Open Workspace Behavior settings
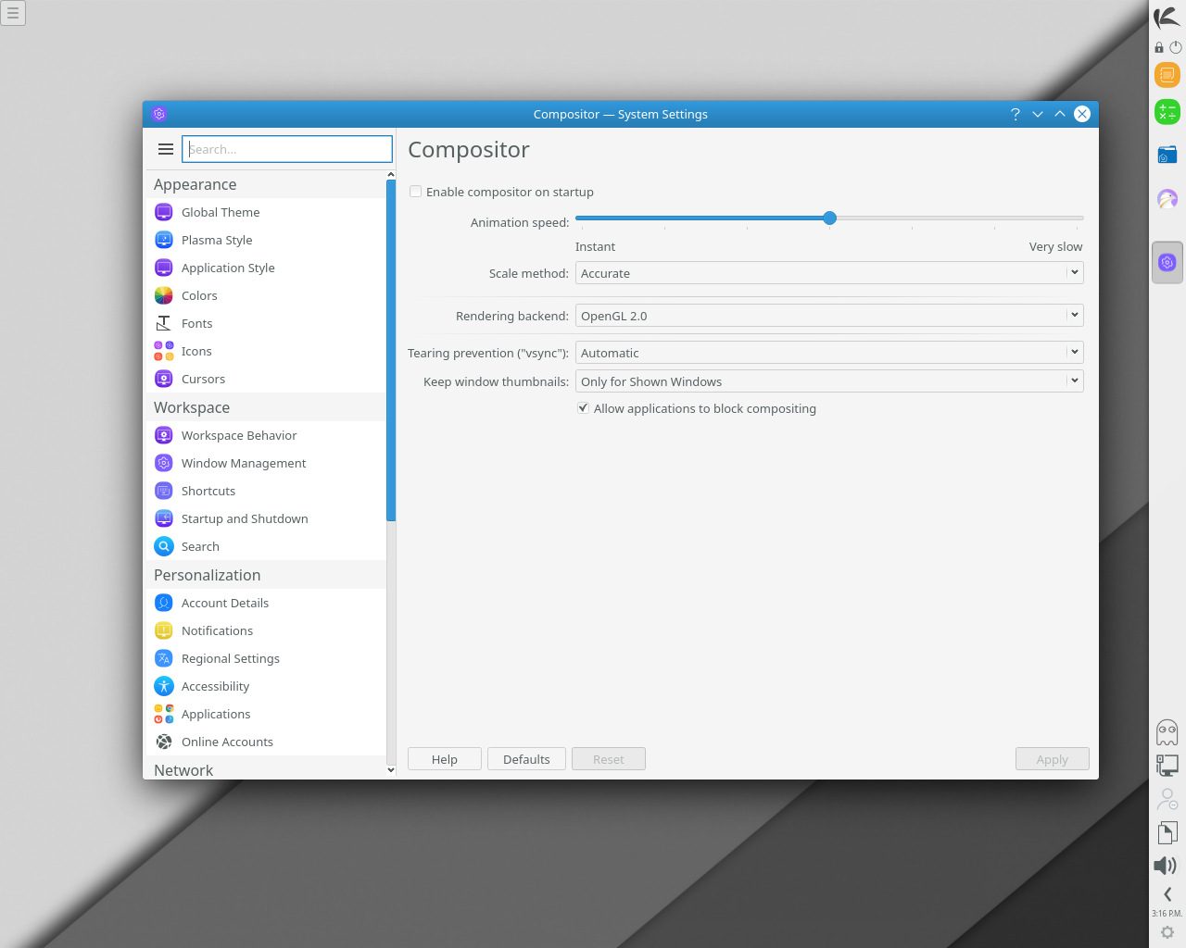Screen dimensions: 1186x948 [x=265, y=435]
